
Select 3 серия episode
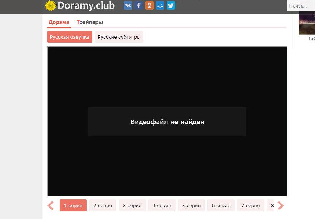pos(132,205)
